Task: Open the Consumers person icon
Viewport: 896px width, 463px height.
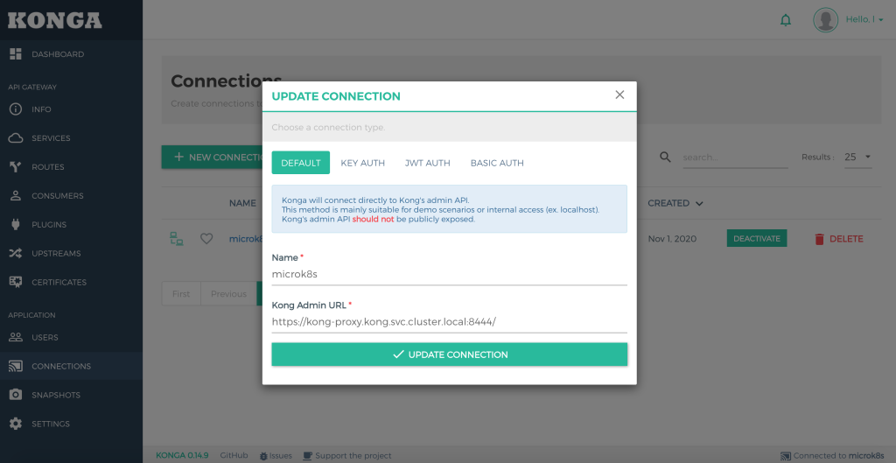Action: 16,195
